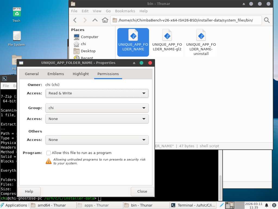Click the owner name chi (chi)
Viewport: 278px width, 209px height.
click(52, 85)
